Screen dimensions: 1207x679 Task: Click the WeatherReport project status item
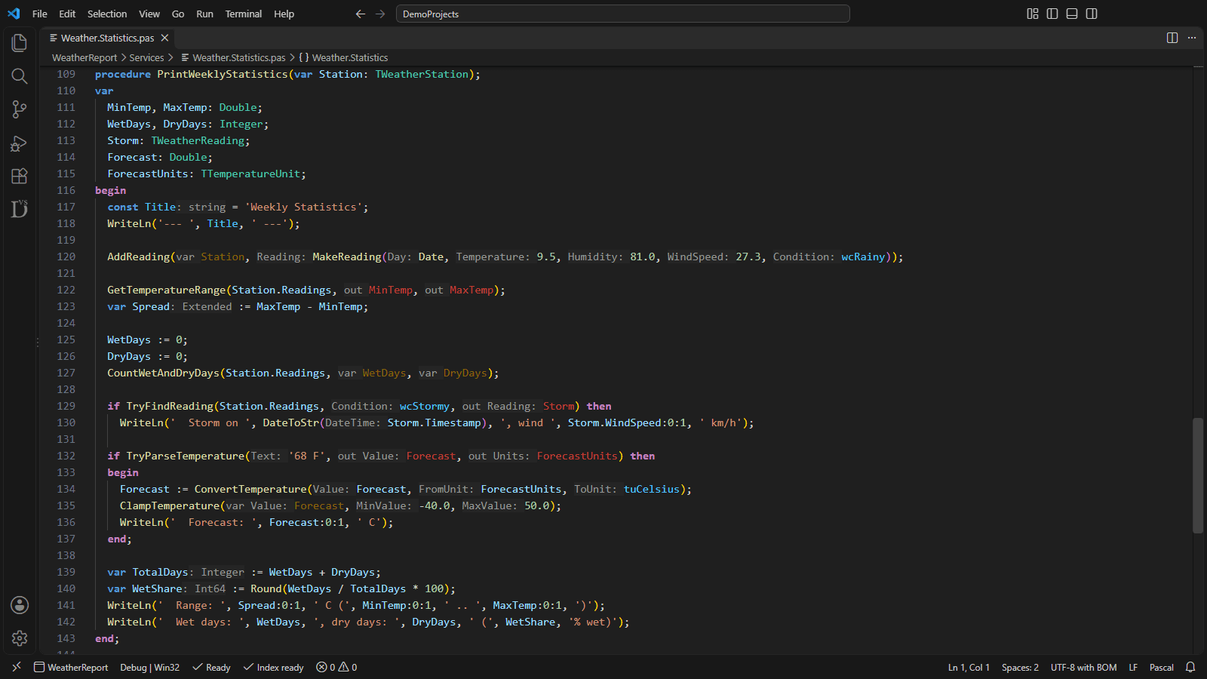tap(71, 667)
